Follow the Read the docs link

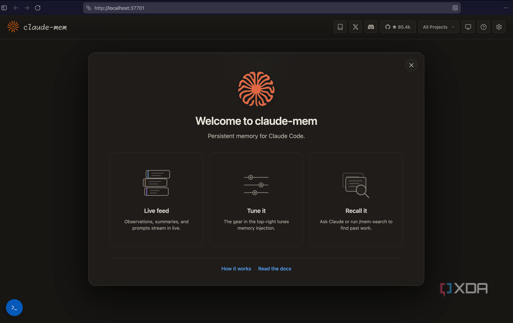coord(275,268)
